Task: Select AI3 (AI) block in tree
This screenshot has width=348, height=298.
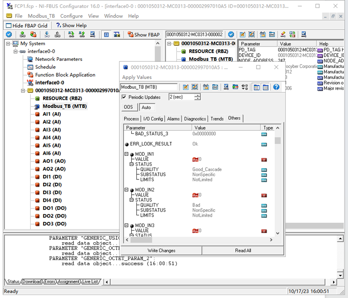Action: point(52,130)
